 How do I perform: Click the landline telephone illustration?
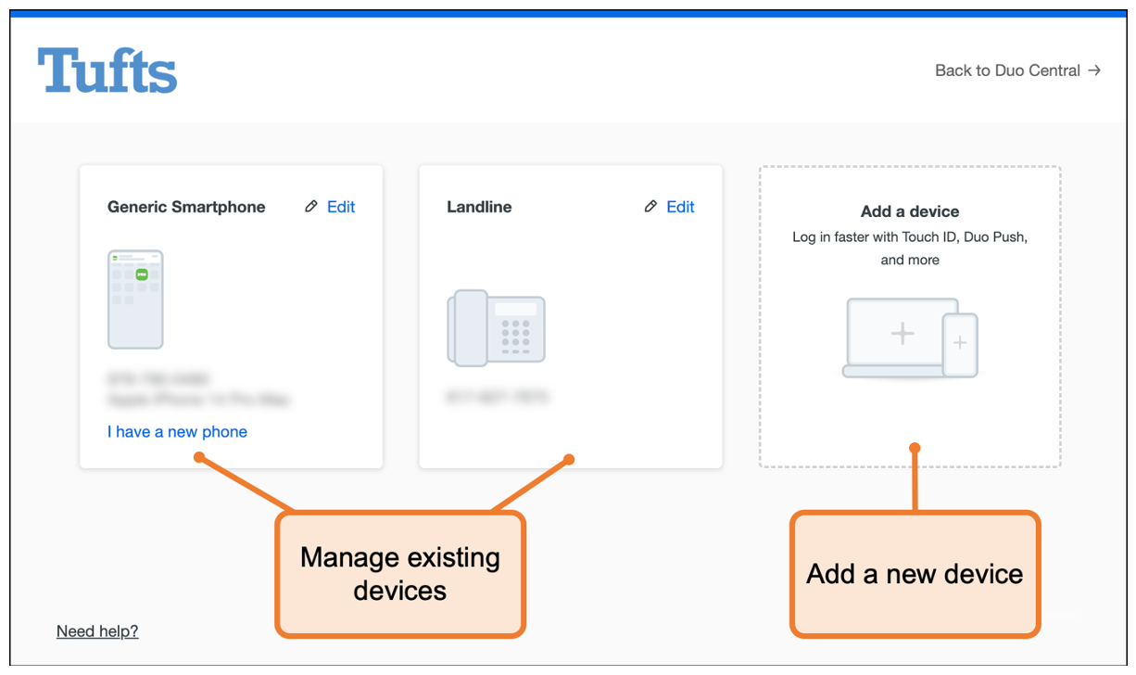pyautogui.click(x=496, y=328)
